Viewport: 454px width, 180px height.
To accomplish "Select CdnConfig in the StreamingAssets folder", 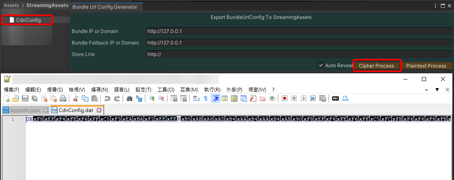I will pos(28,20).
